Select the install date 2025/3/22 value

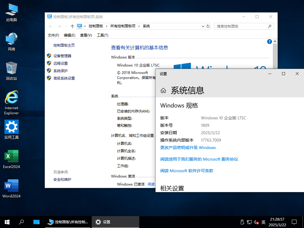point(210,133)
